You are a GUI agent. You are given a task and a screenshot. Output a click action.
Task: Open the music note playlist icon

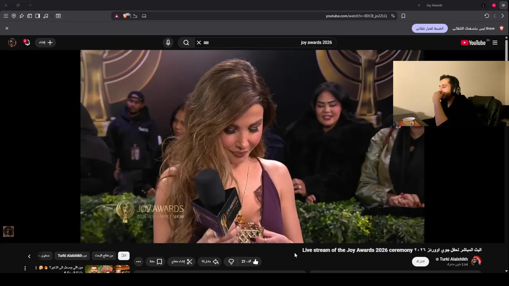click(x=46, y=16)
